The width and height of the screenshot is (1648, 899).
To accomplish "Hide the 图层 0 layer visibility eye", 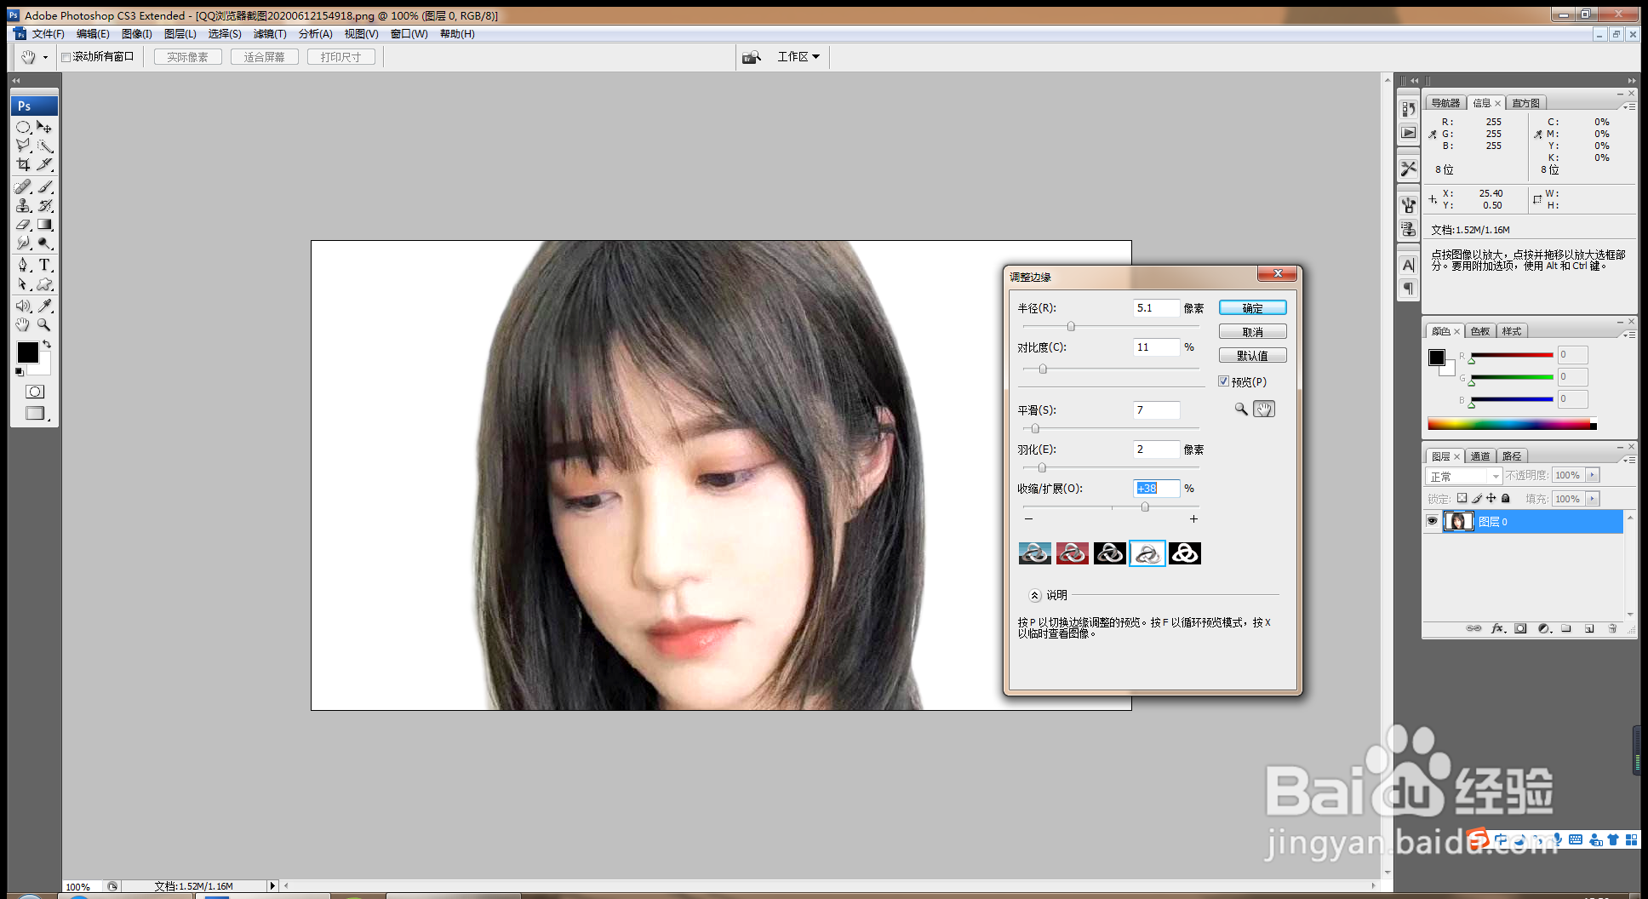I will pos(1432,522).
